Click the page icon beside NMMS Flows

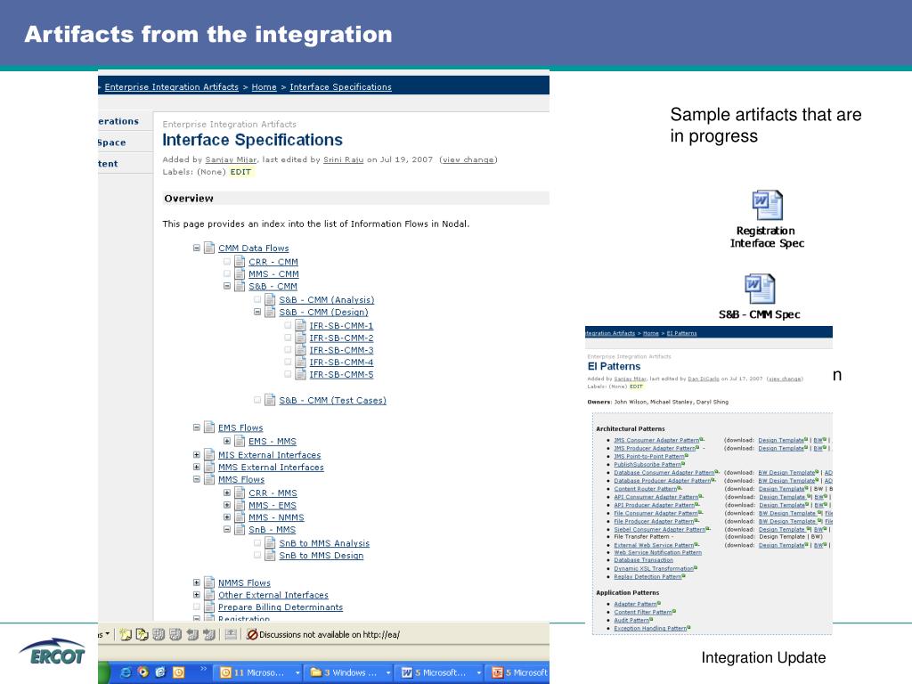pos(209,582)
